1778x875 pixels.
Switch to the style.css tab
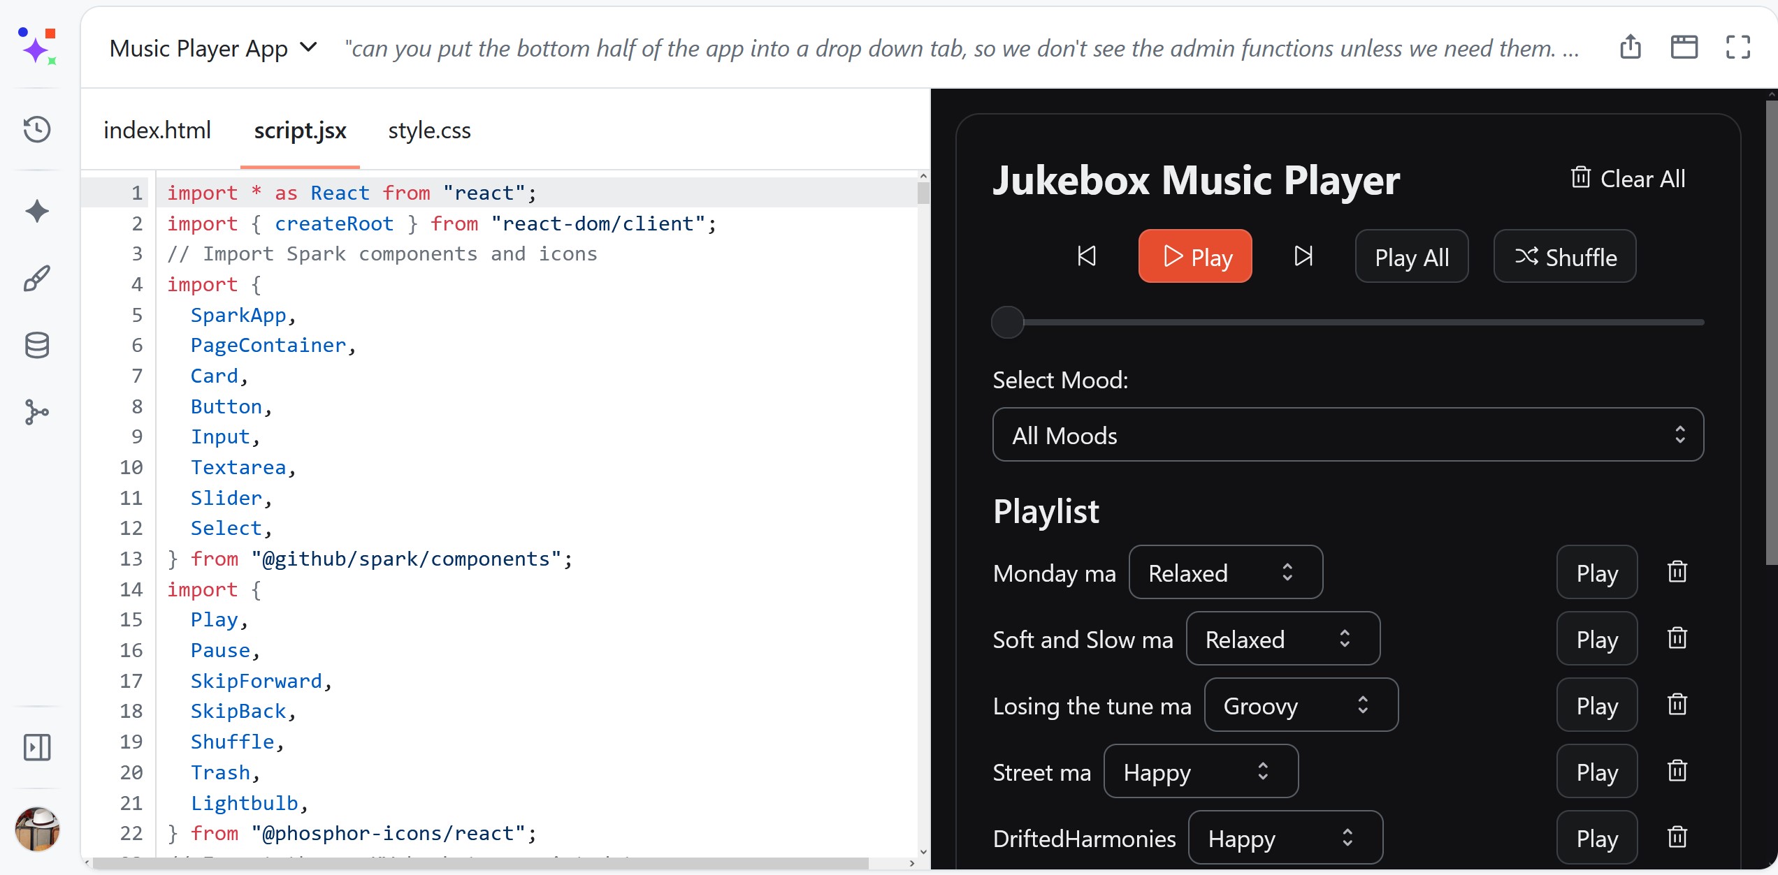pyautogui.click(x=429, y=131)
